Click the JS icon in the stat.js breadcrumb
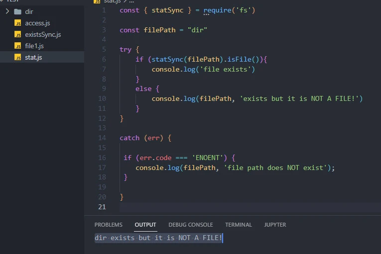 [97, 1]
